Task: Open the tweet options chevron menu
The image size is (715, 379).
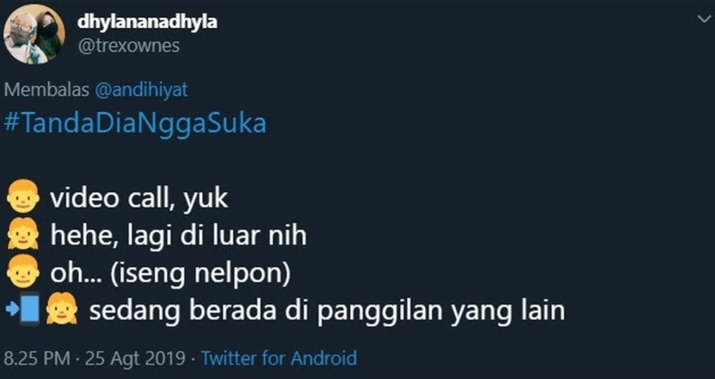Action: point(704,20)
